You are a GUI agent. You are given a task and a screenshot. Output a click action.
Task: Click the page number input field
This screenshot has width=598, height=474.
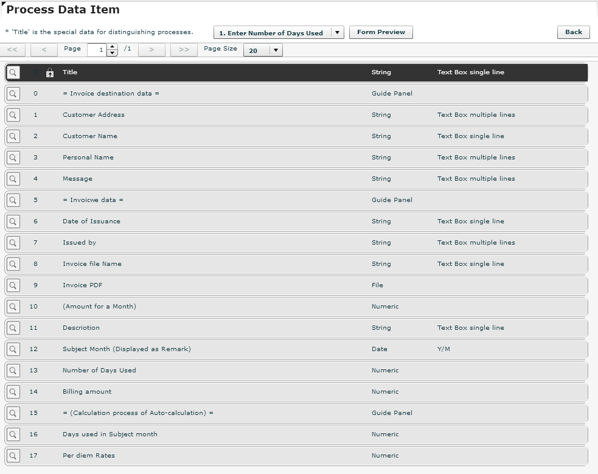(97, 50)
